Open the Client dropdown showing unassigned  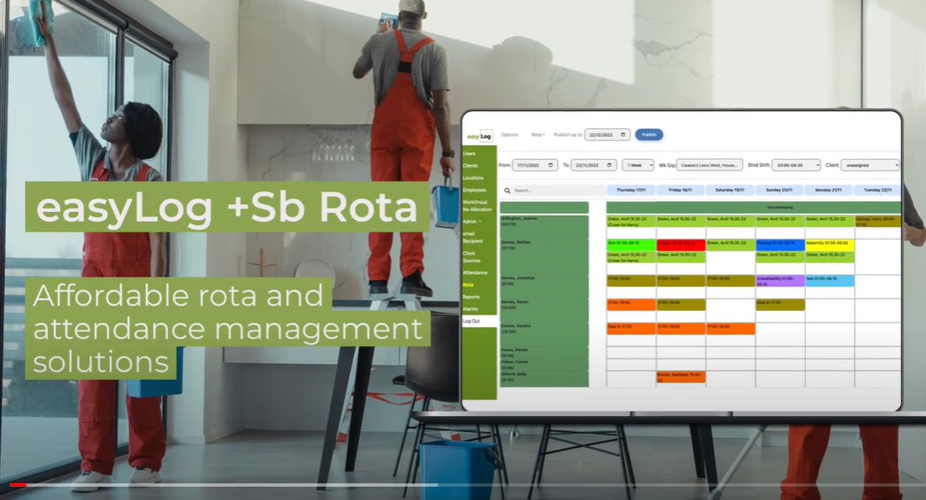870,165
